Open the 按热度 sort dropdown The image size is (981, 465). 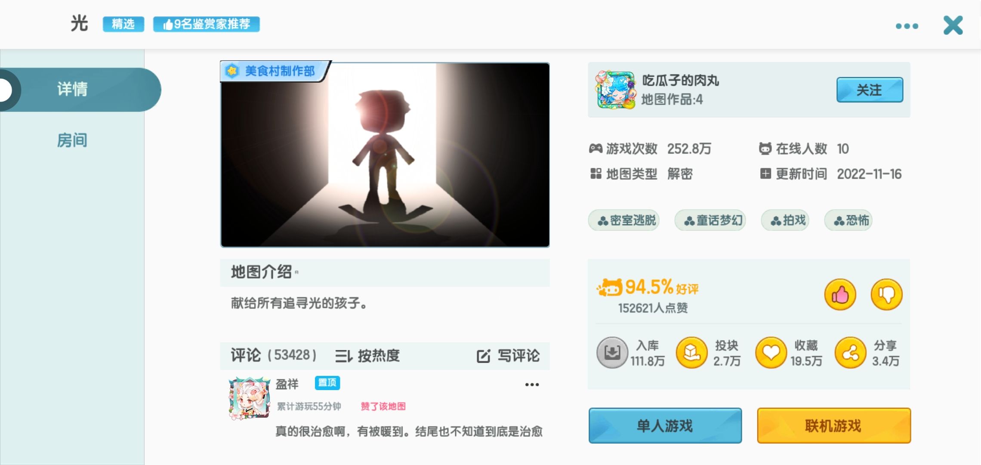[x=367, y=356]
